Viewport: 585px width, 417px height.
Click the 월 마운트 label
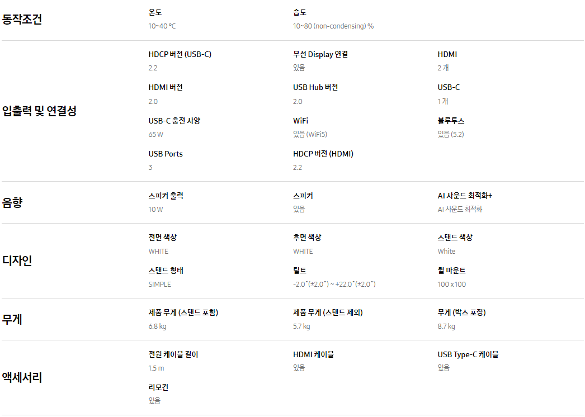(451, 271)
